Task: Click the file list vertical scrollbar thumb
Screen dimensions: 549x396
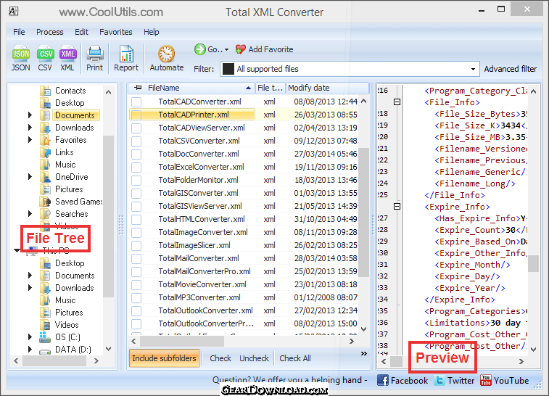Action: (364, 212)
